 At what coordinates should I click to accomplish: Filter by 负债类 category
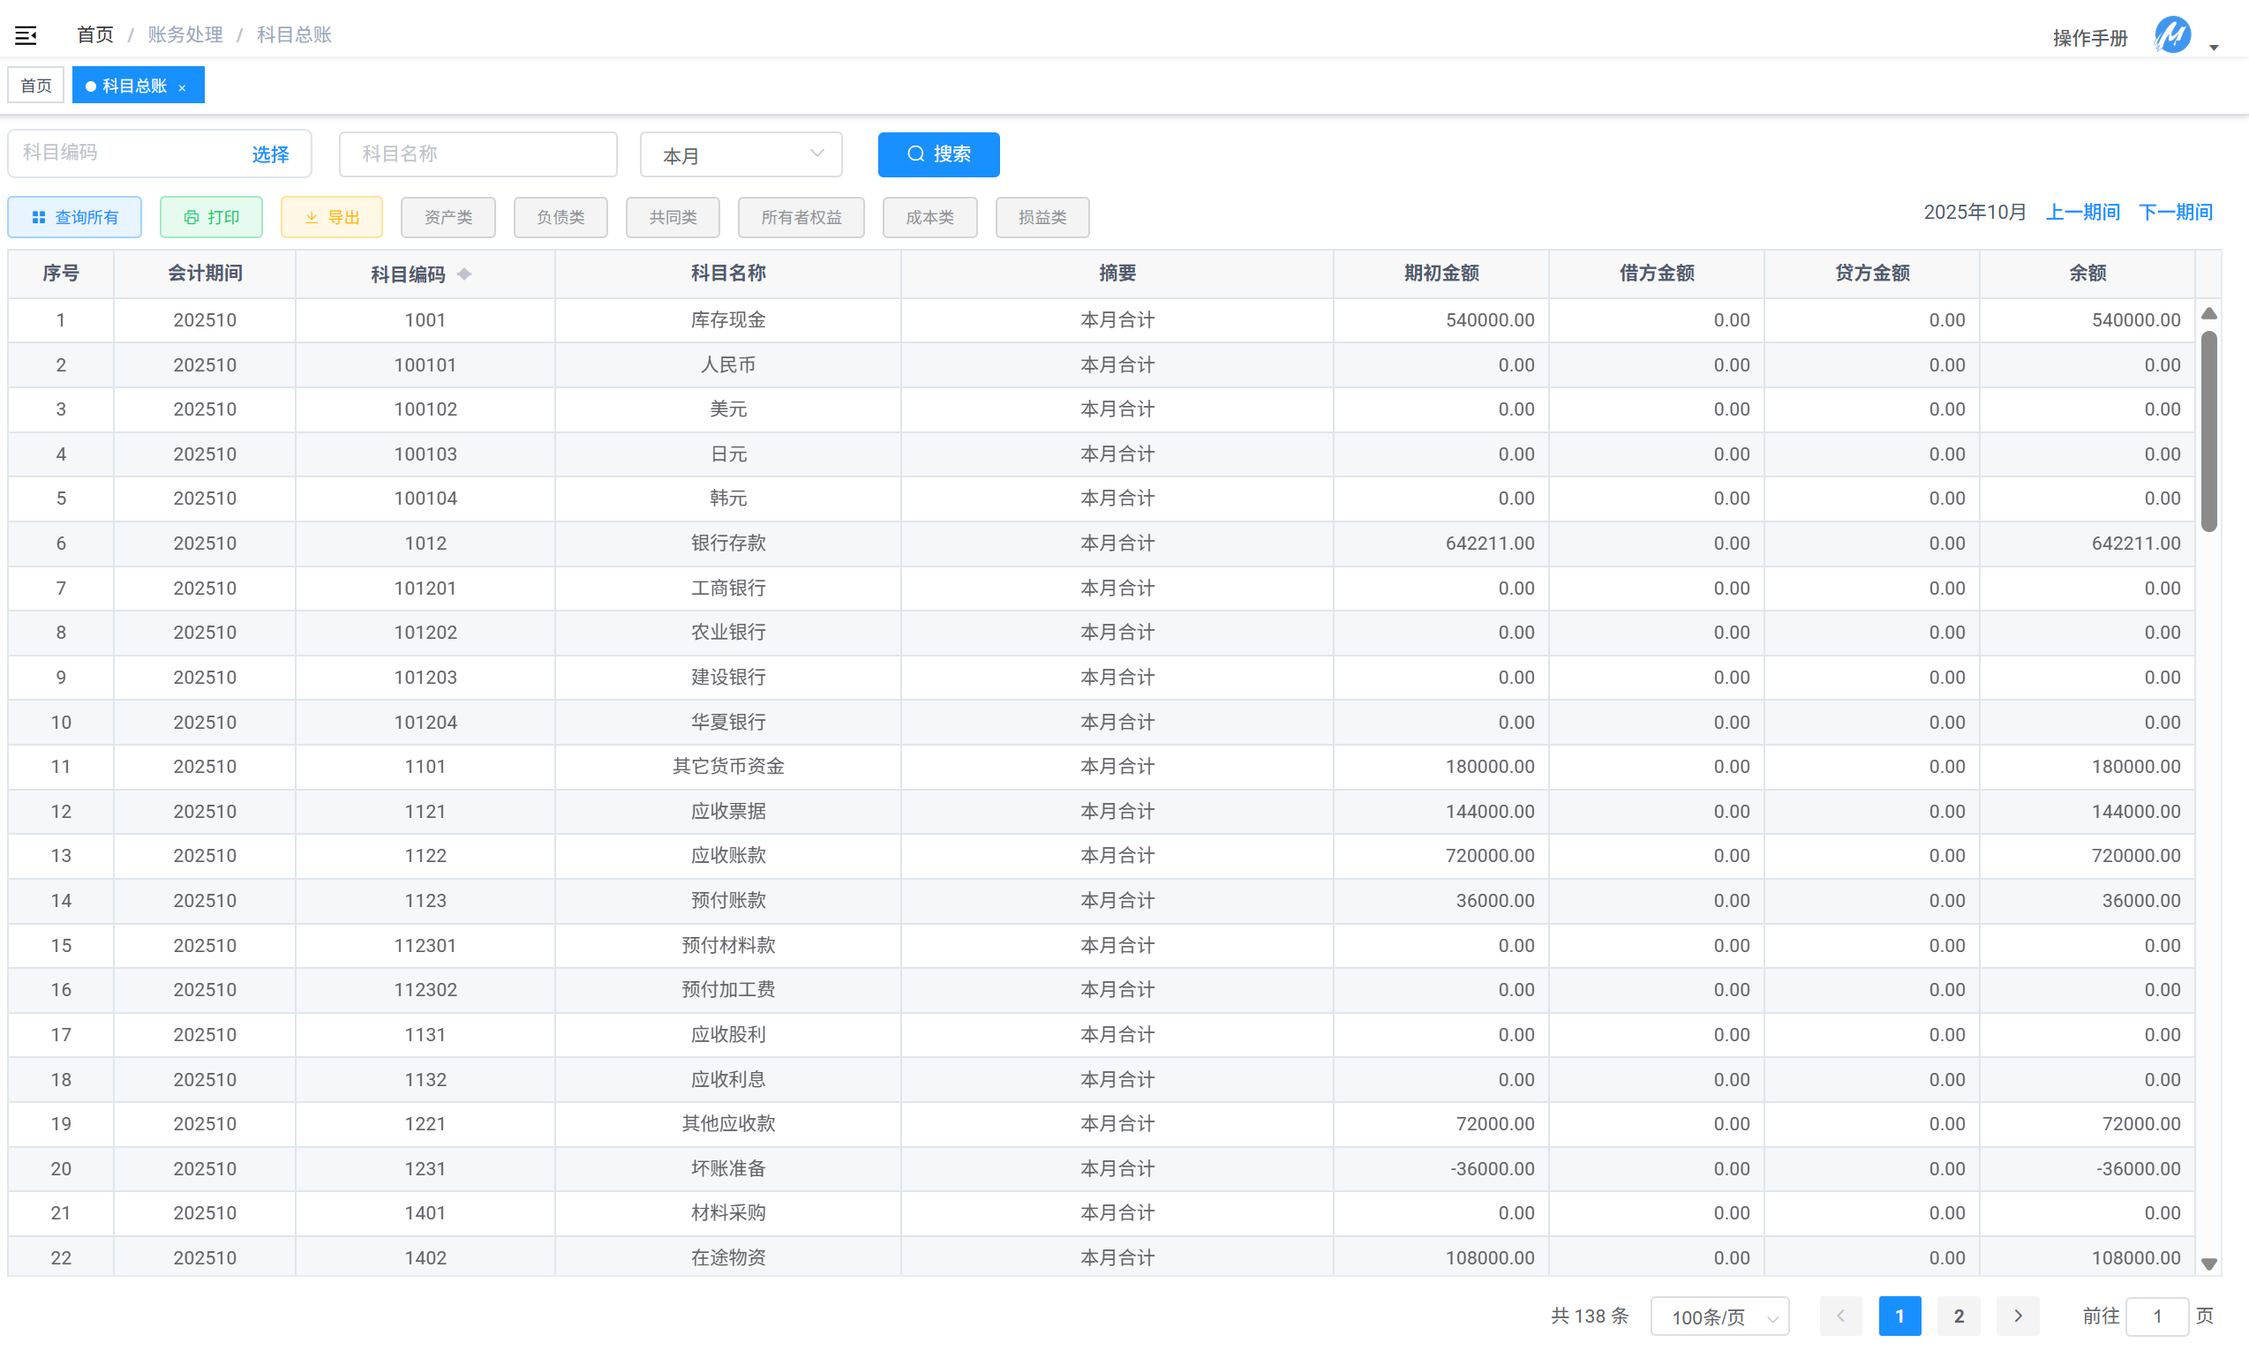pyautogui.click(x=560, y=217)
